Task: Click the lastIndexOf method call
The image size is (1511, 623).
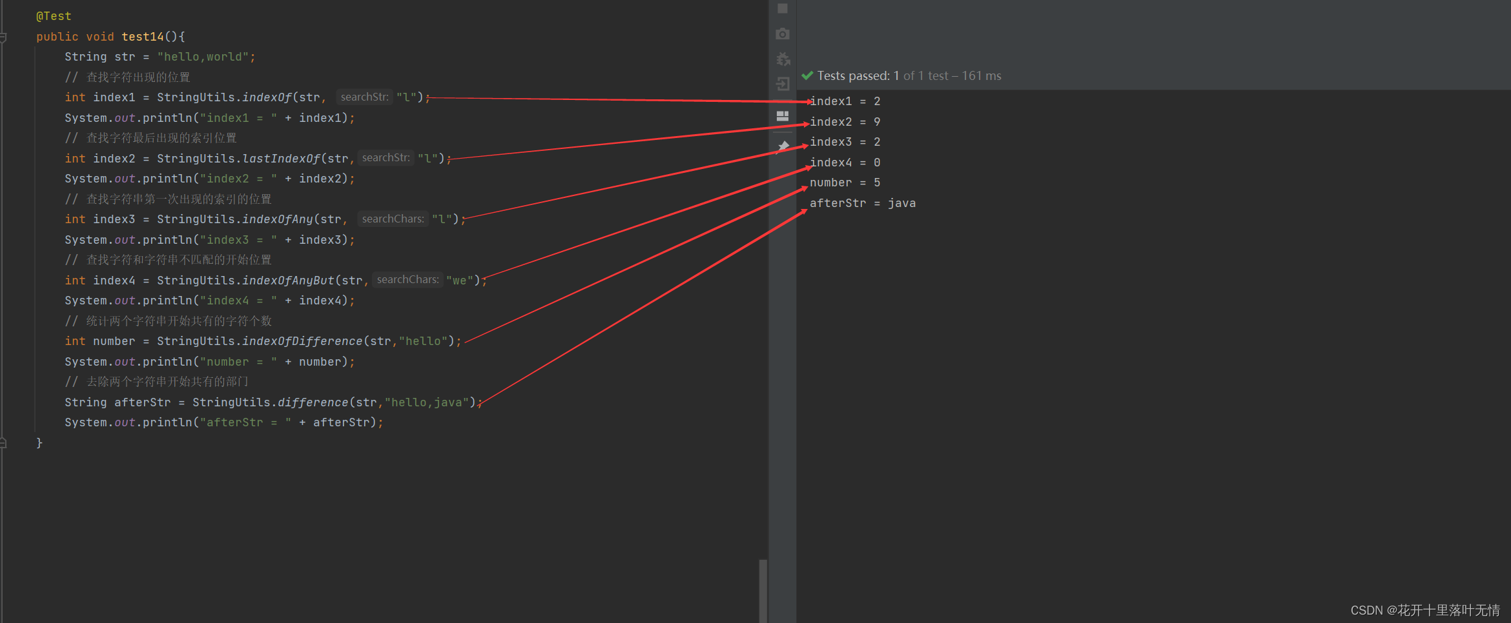Action: click(x=281, y=159)
